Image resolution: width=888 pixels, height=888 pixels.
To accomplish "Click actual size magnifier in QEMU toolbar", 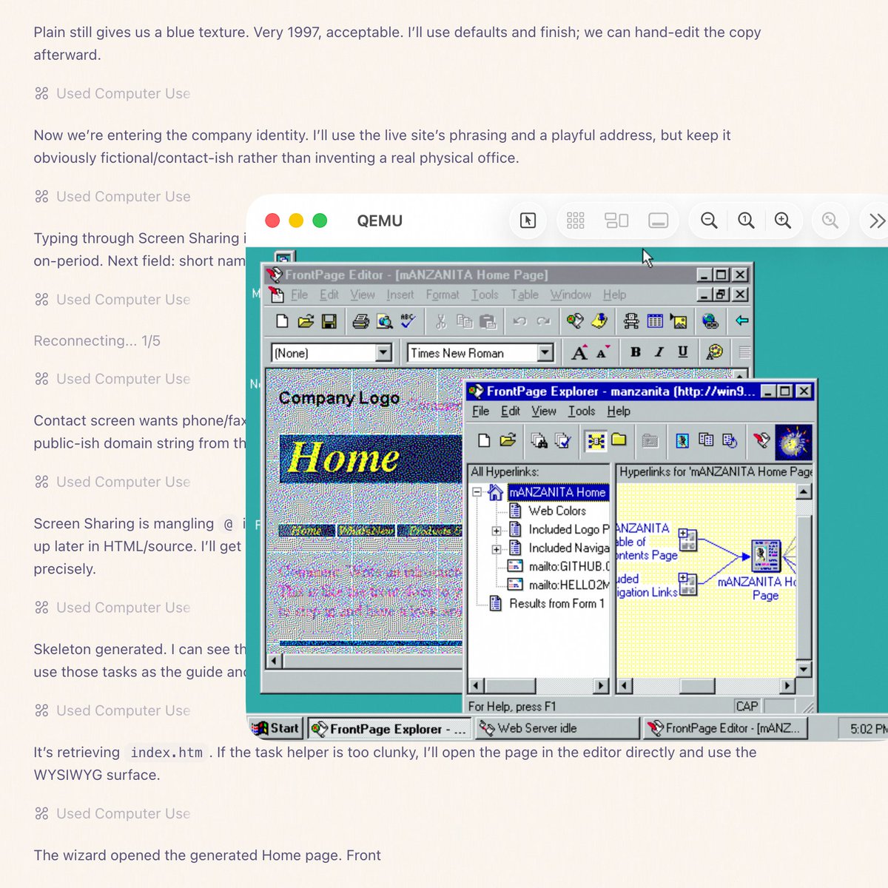I will coord(746,221).
